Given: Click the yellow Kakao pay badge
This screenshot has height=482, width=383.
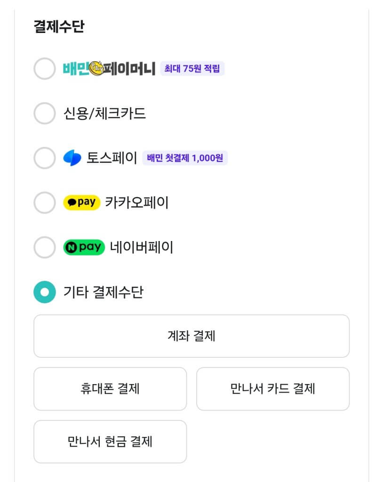Looking at the screenshot, I should (81, 203).
